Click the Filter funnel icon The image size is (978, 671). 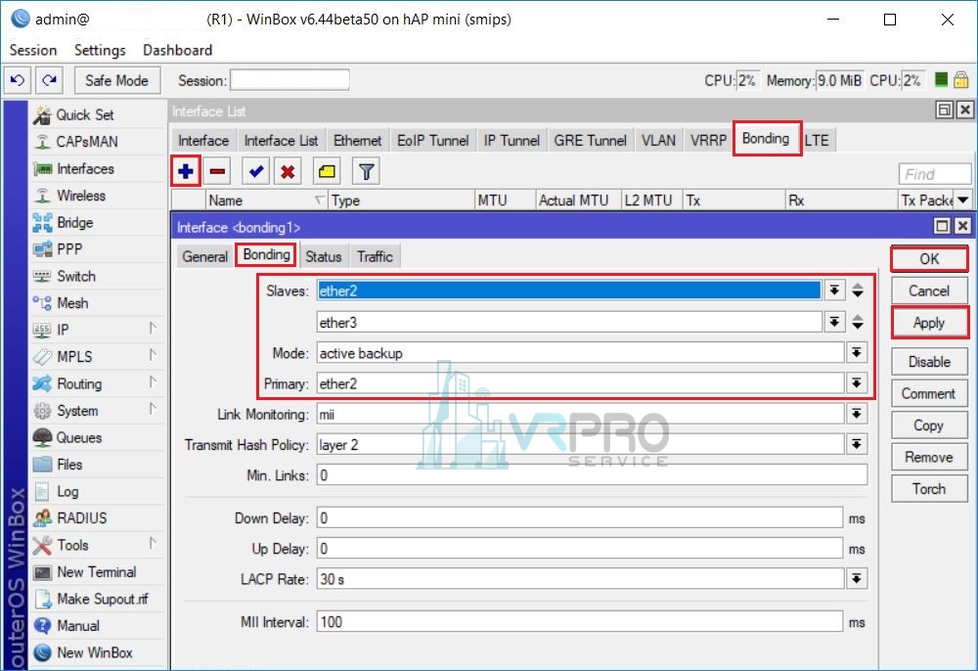tap(366, 171)
